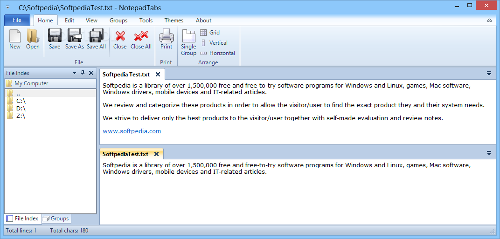The height and width of the screenshot is (239, 500).
Task: Collapse the ribbon with the arrow icon
Action: coord(489,20)
